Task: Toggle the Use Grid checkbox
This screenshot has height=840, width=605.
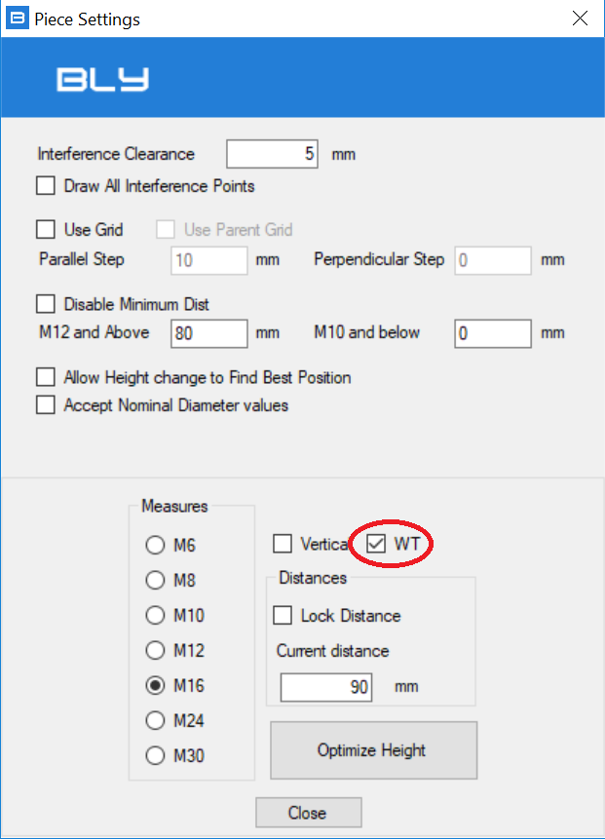Action: click(x=46, y=229)
